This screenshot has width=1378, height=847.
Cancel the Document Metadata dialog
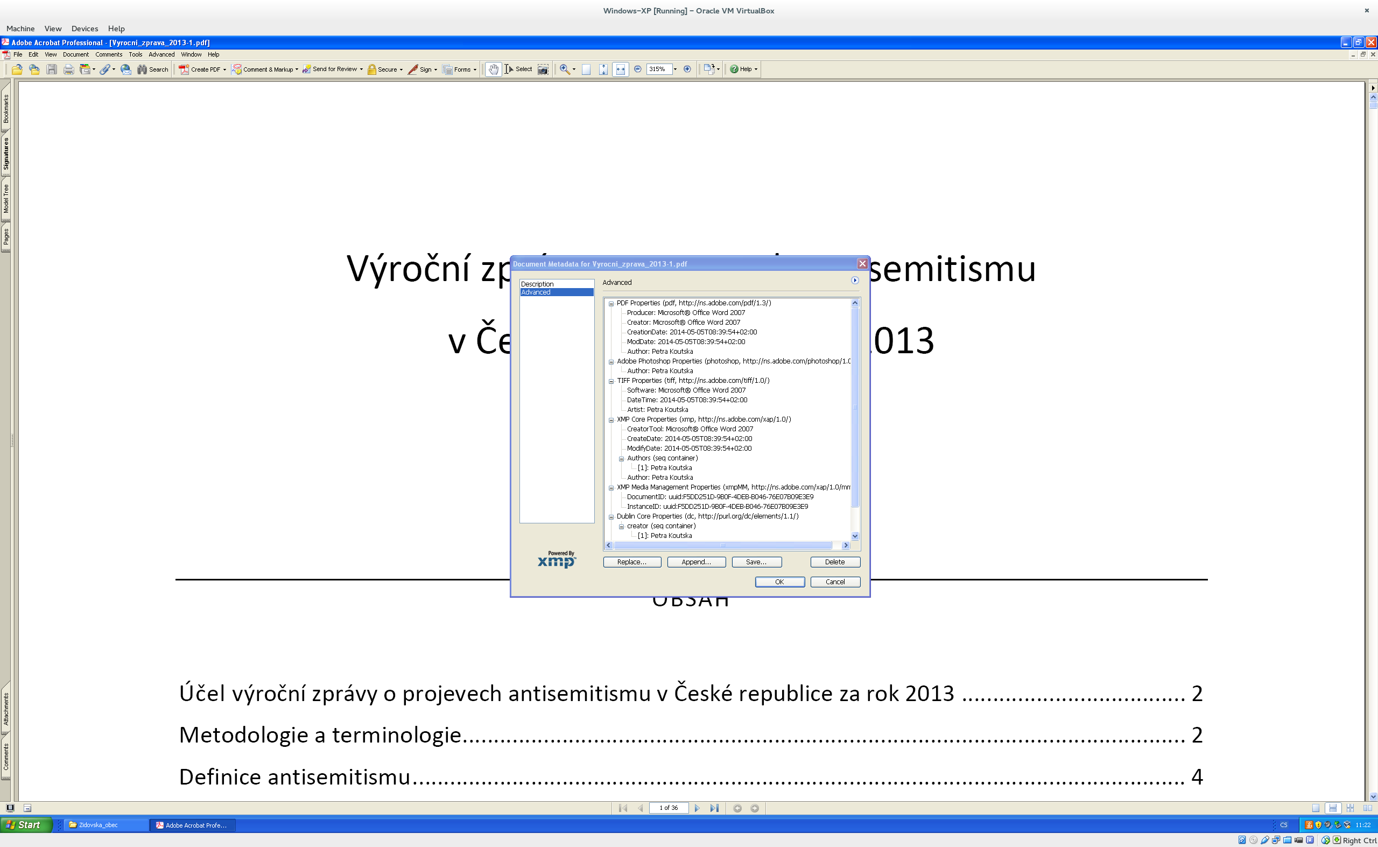(835, 582)
